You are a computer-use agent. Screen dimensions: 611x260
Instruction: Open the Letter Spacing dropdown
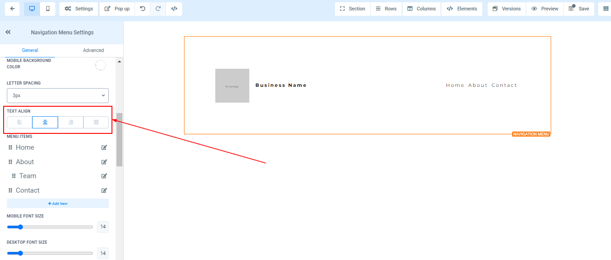coord(58,95)
